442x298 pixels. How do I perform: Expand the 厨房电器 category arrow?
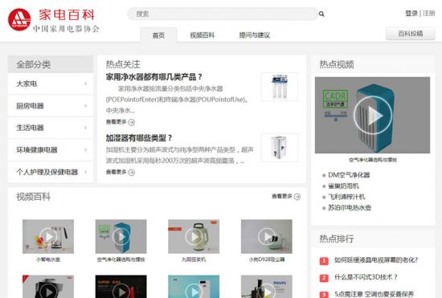pyautogui.click(x=85, y=106)
